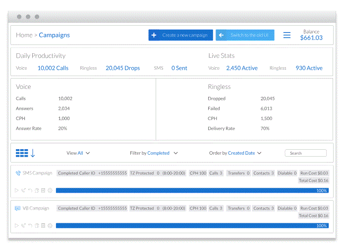Start the SMS Campaign with play icon
The width and height of the screenshot is (346, 251).
[x=16, y=191]
